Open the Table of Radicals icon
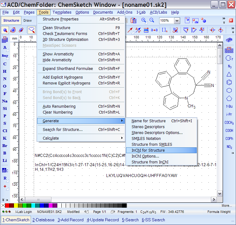This screenshot has height=225, width=236. (229, 50)
